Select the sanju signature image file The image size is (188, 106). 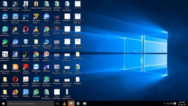(x=57, y=44)
